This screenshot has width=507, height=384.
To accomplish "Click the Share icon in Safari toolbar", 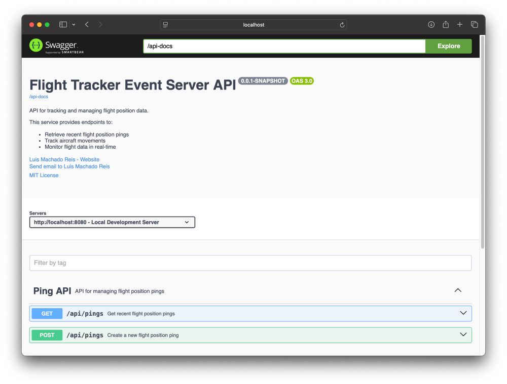I will tap(446, 24).
